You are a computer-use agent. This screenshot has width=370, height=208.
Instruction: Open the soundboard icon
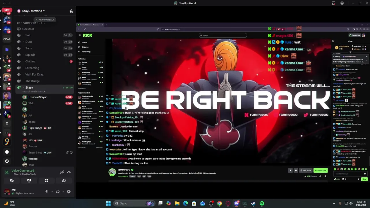click(x=64, y=181)
